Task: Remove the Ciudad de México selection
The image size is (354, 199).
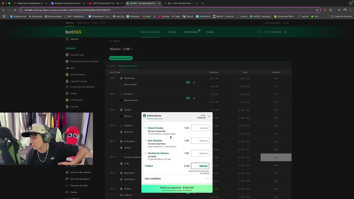Action: tap(145, 153)
